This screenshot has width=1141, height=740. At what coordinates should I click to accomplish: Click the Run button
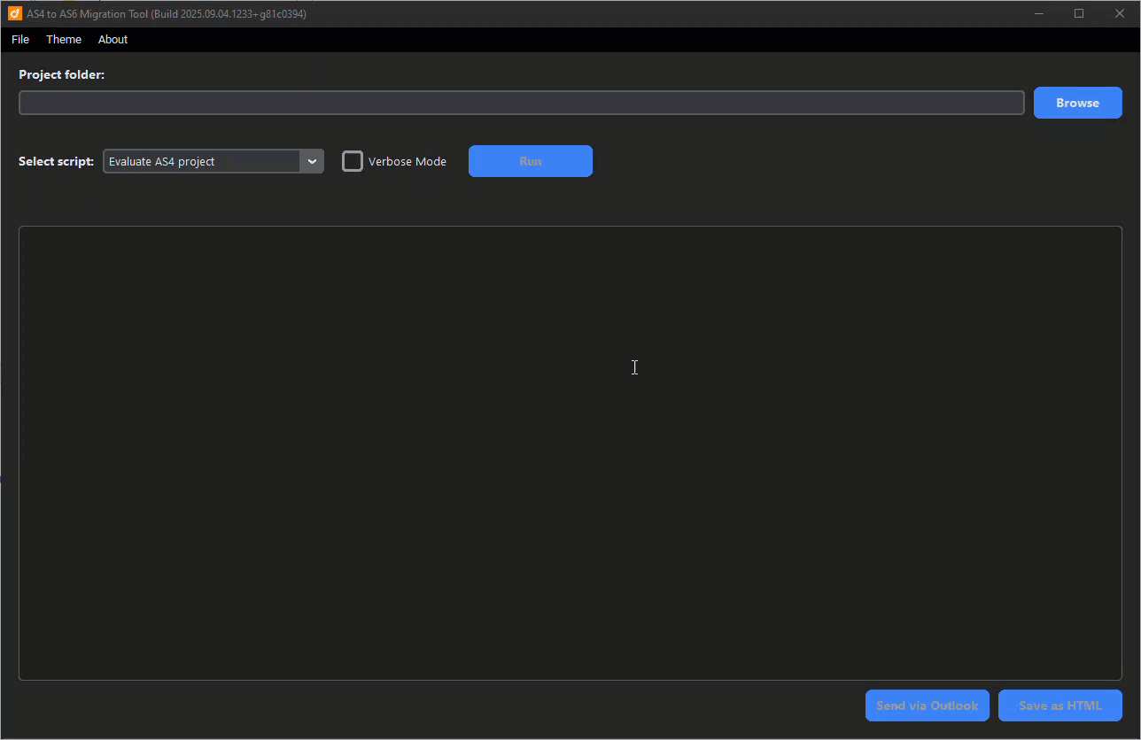point(531,161)
